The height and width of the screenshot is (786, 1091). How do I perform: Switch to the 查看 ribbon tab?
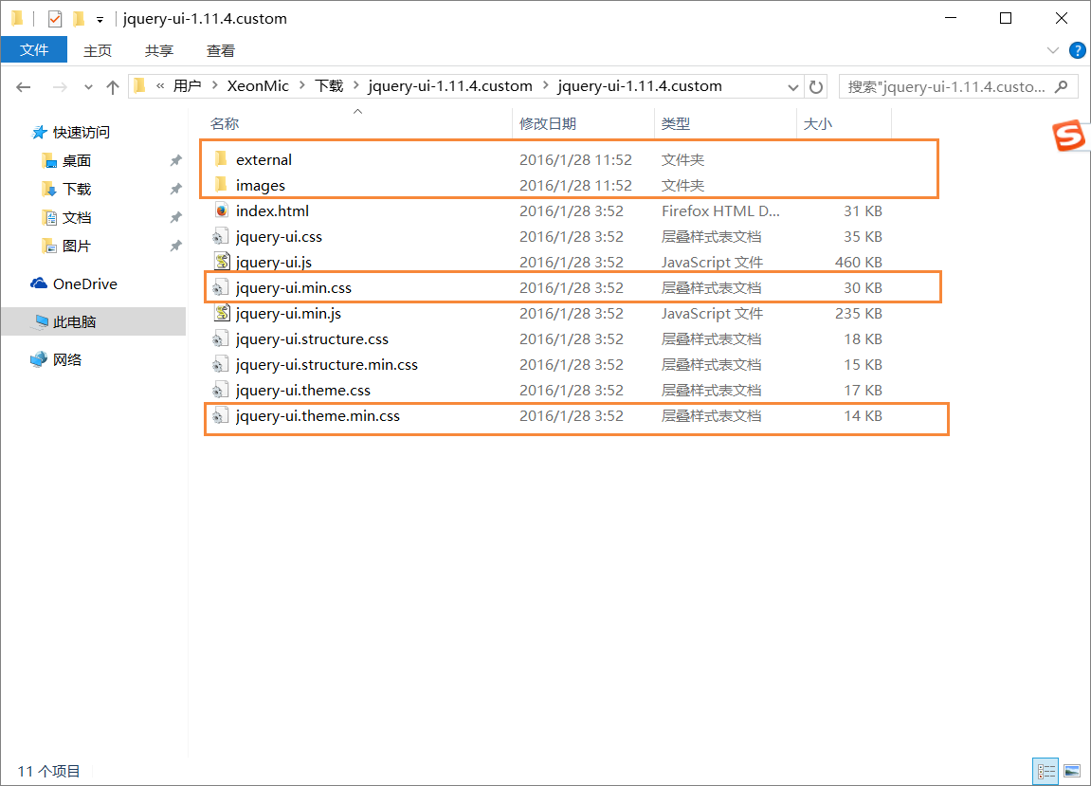(x=221, y=51)
